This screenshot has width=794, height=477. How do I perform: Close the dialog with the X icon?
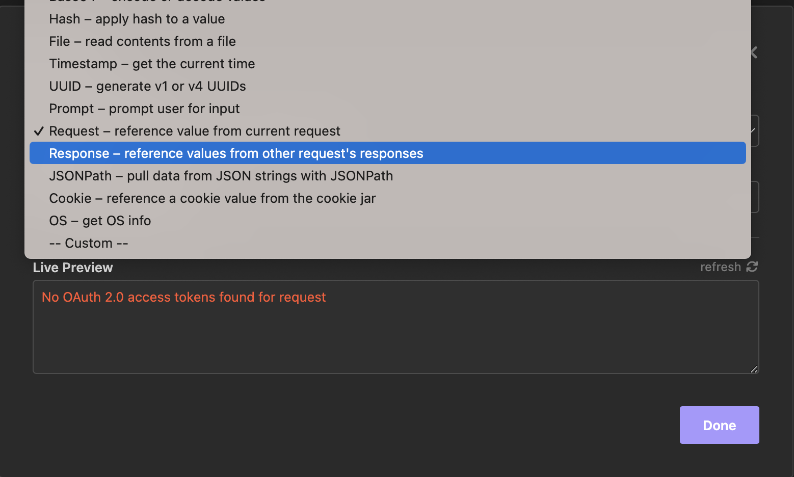click(754, 52)
